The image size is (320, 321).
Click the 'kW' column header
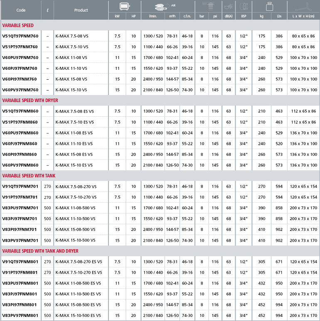coord(117,16)
